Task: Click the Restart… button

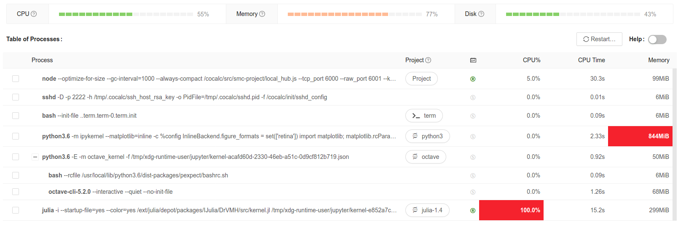Action: [x=599, y=39]
